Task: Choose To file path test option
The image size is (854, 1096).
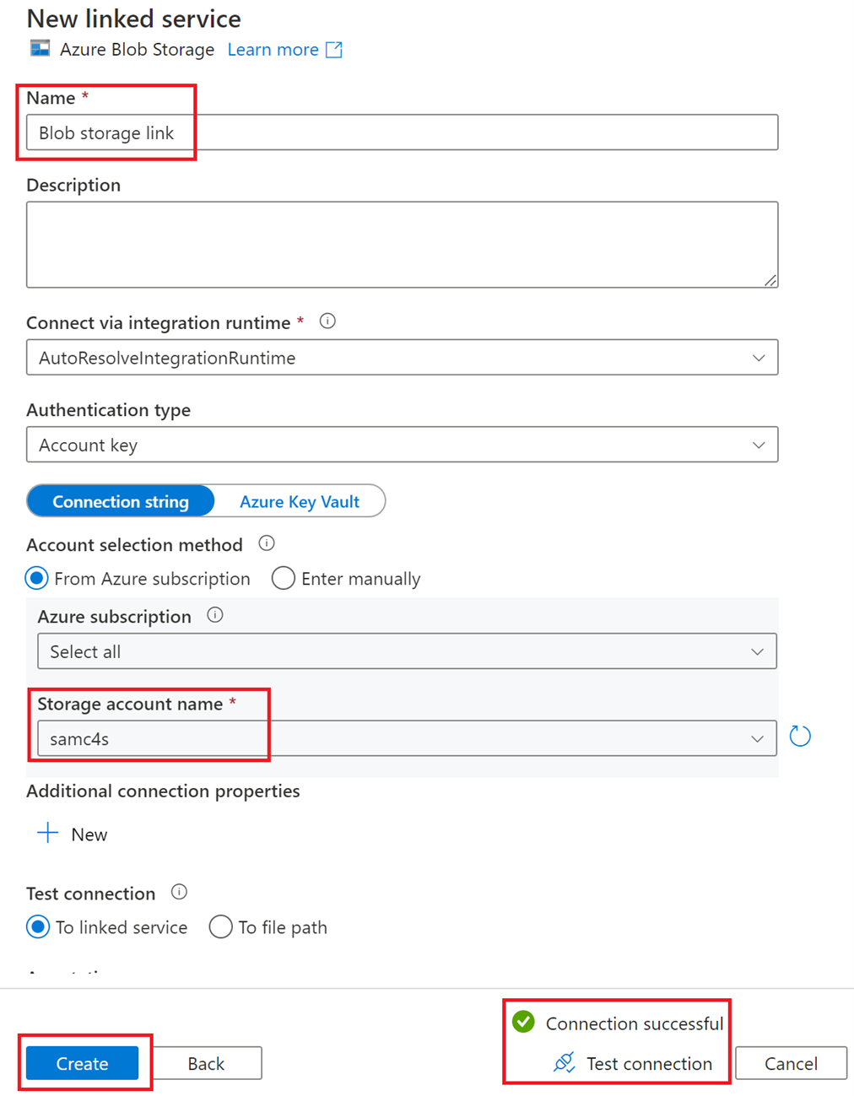Action: 220,926
